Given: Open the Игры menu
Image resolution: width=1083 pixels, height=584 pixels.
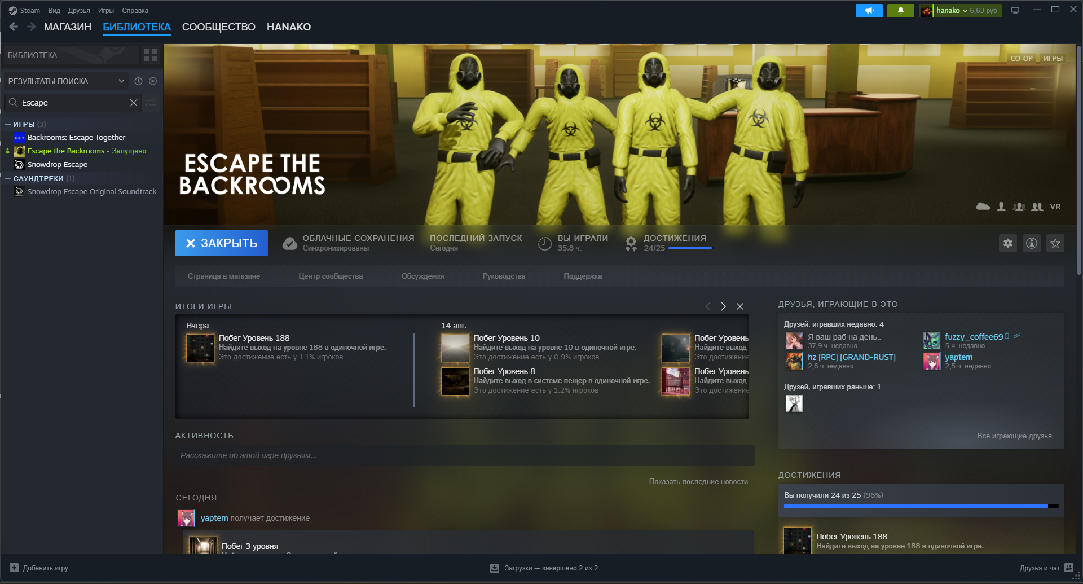Looking at the screenshot, I should [106, 11].
